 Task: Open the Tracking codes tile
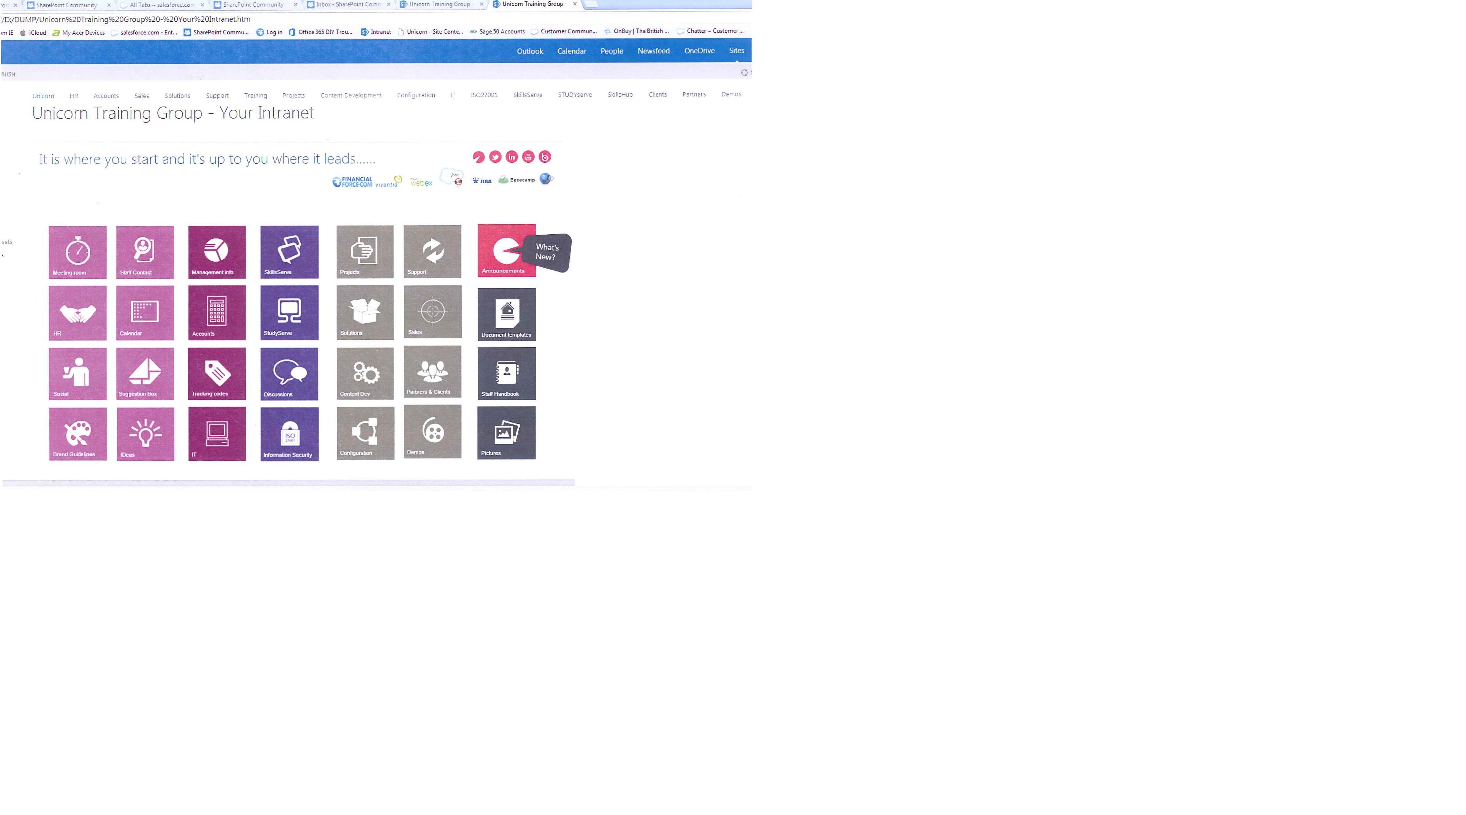(x=217, y=374)
